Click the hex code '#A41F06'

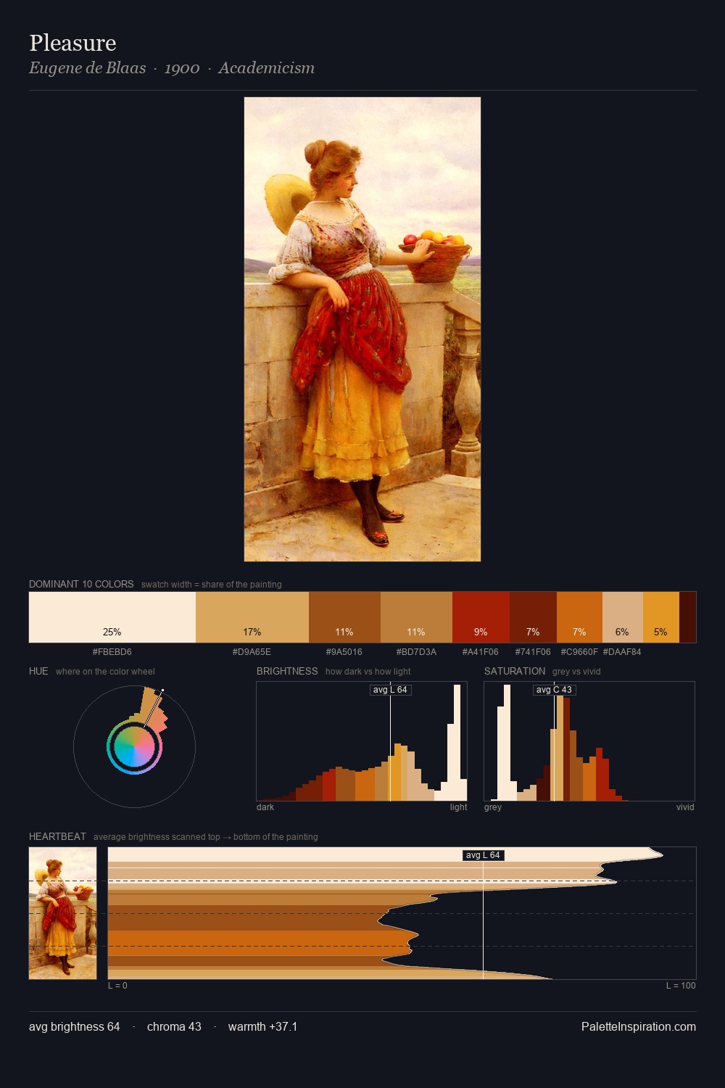pyautogui.click(x=481, y=652)
